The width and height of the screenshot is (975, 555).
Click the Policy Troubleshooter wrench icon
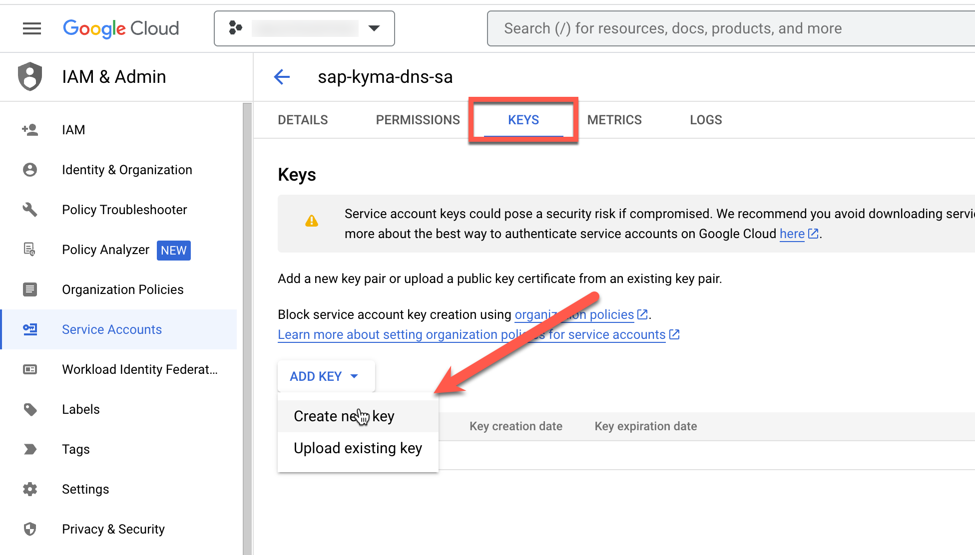tap(30, 210)
